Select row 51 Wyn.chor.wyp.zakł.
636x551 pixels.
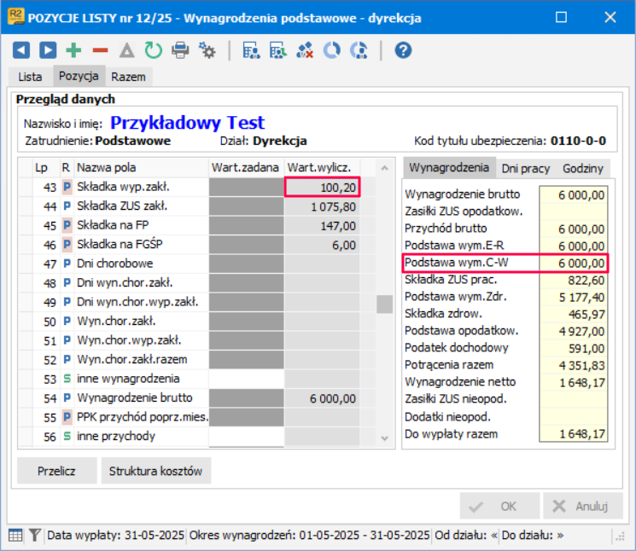195,340
